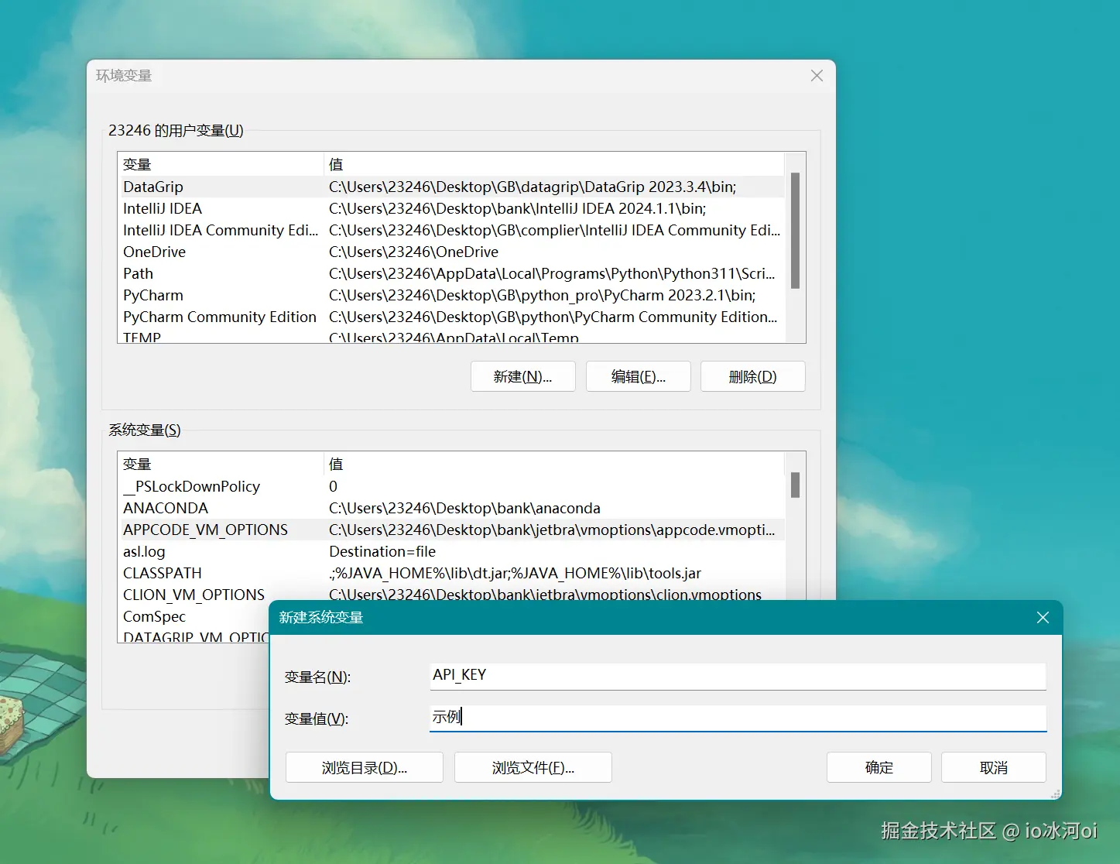Select the DataGrip user variable row
This screenshot has width=1120, height=864.
[451, 187]
